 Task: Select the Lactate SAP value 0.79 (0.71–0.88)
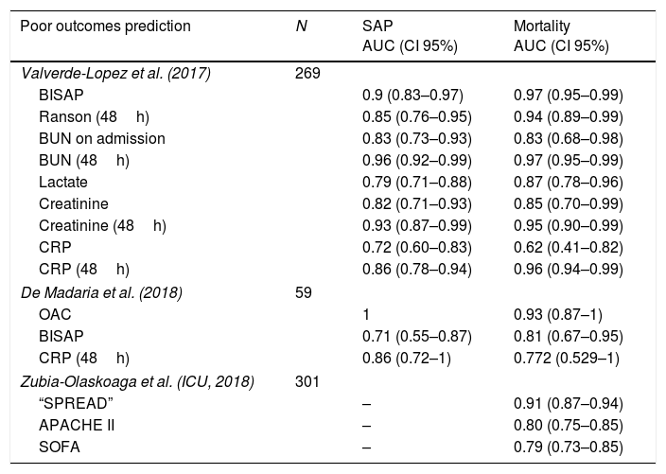pos(417,183)
